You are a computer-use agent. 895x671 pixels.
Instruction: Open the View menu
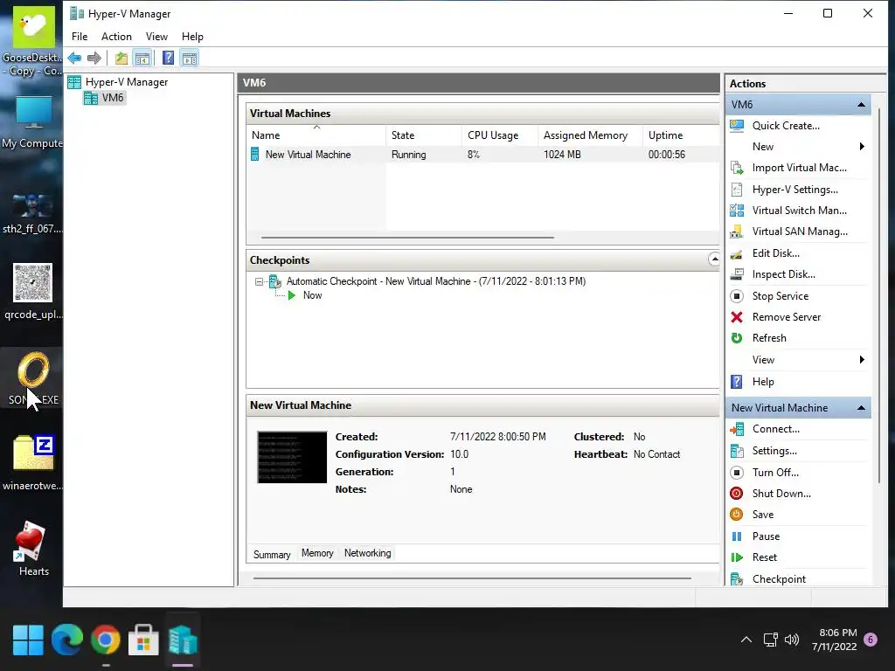(x=156, y=37)
